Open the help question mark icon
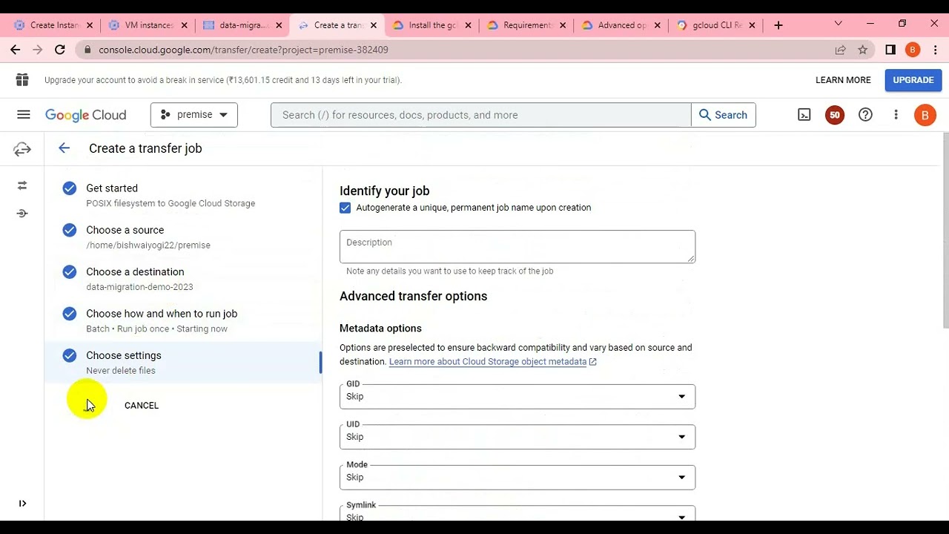This screenshot has height=534, width=949. (x=865, y=115)
